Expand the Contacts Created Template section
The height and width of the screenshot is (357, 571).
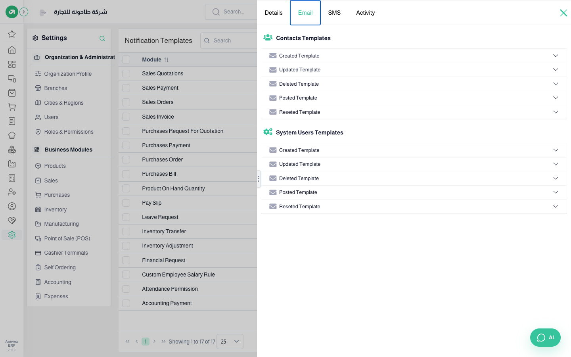click(414, 56)
